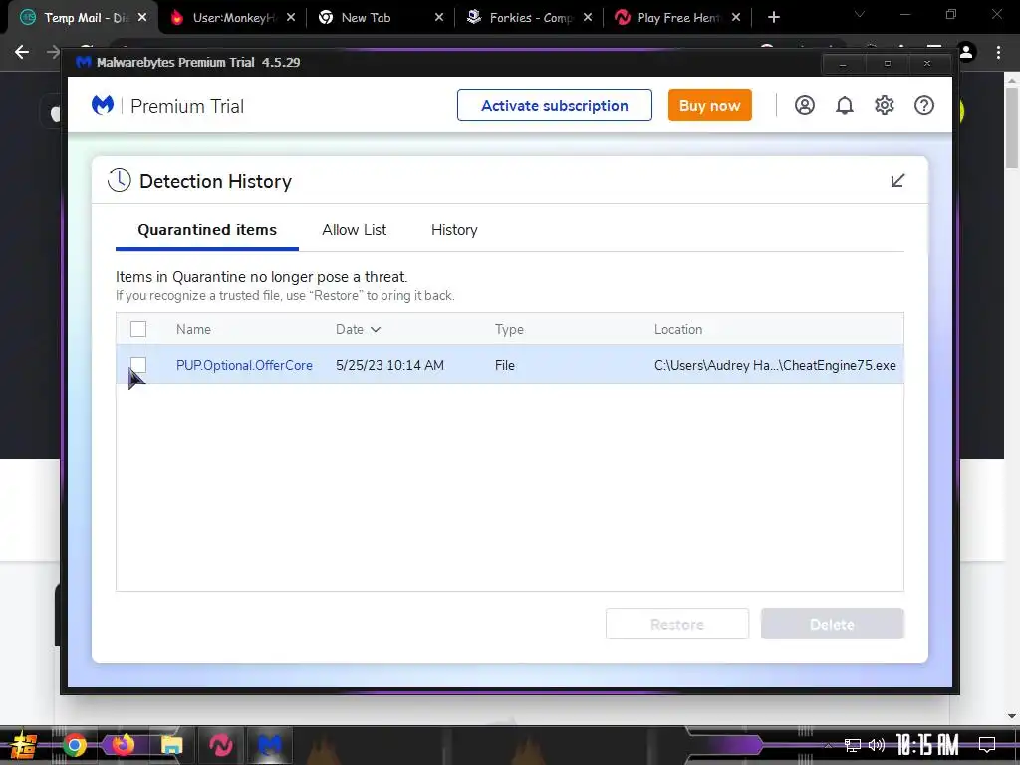
Task: Switch to Quarantined items tab
Action: point(207,230)
